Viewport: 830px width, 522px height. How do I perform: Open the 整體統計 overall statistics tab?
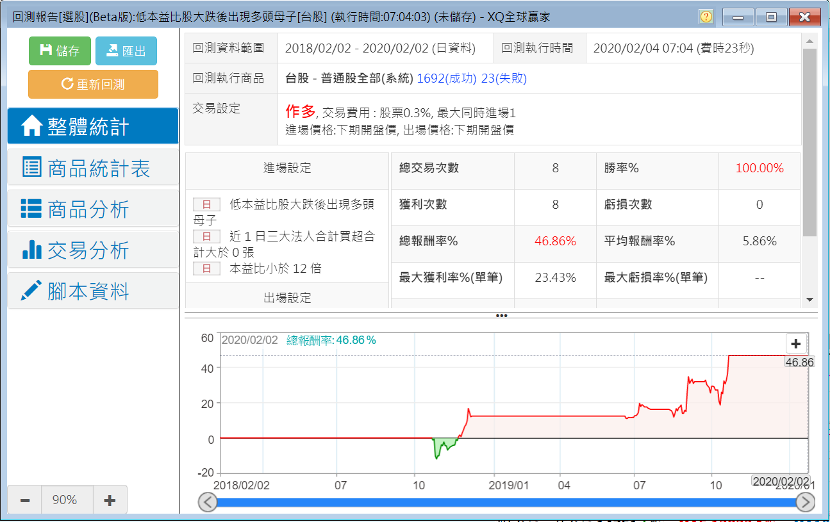click(93, 127)
